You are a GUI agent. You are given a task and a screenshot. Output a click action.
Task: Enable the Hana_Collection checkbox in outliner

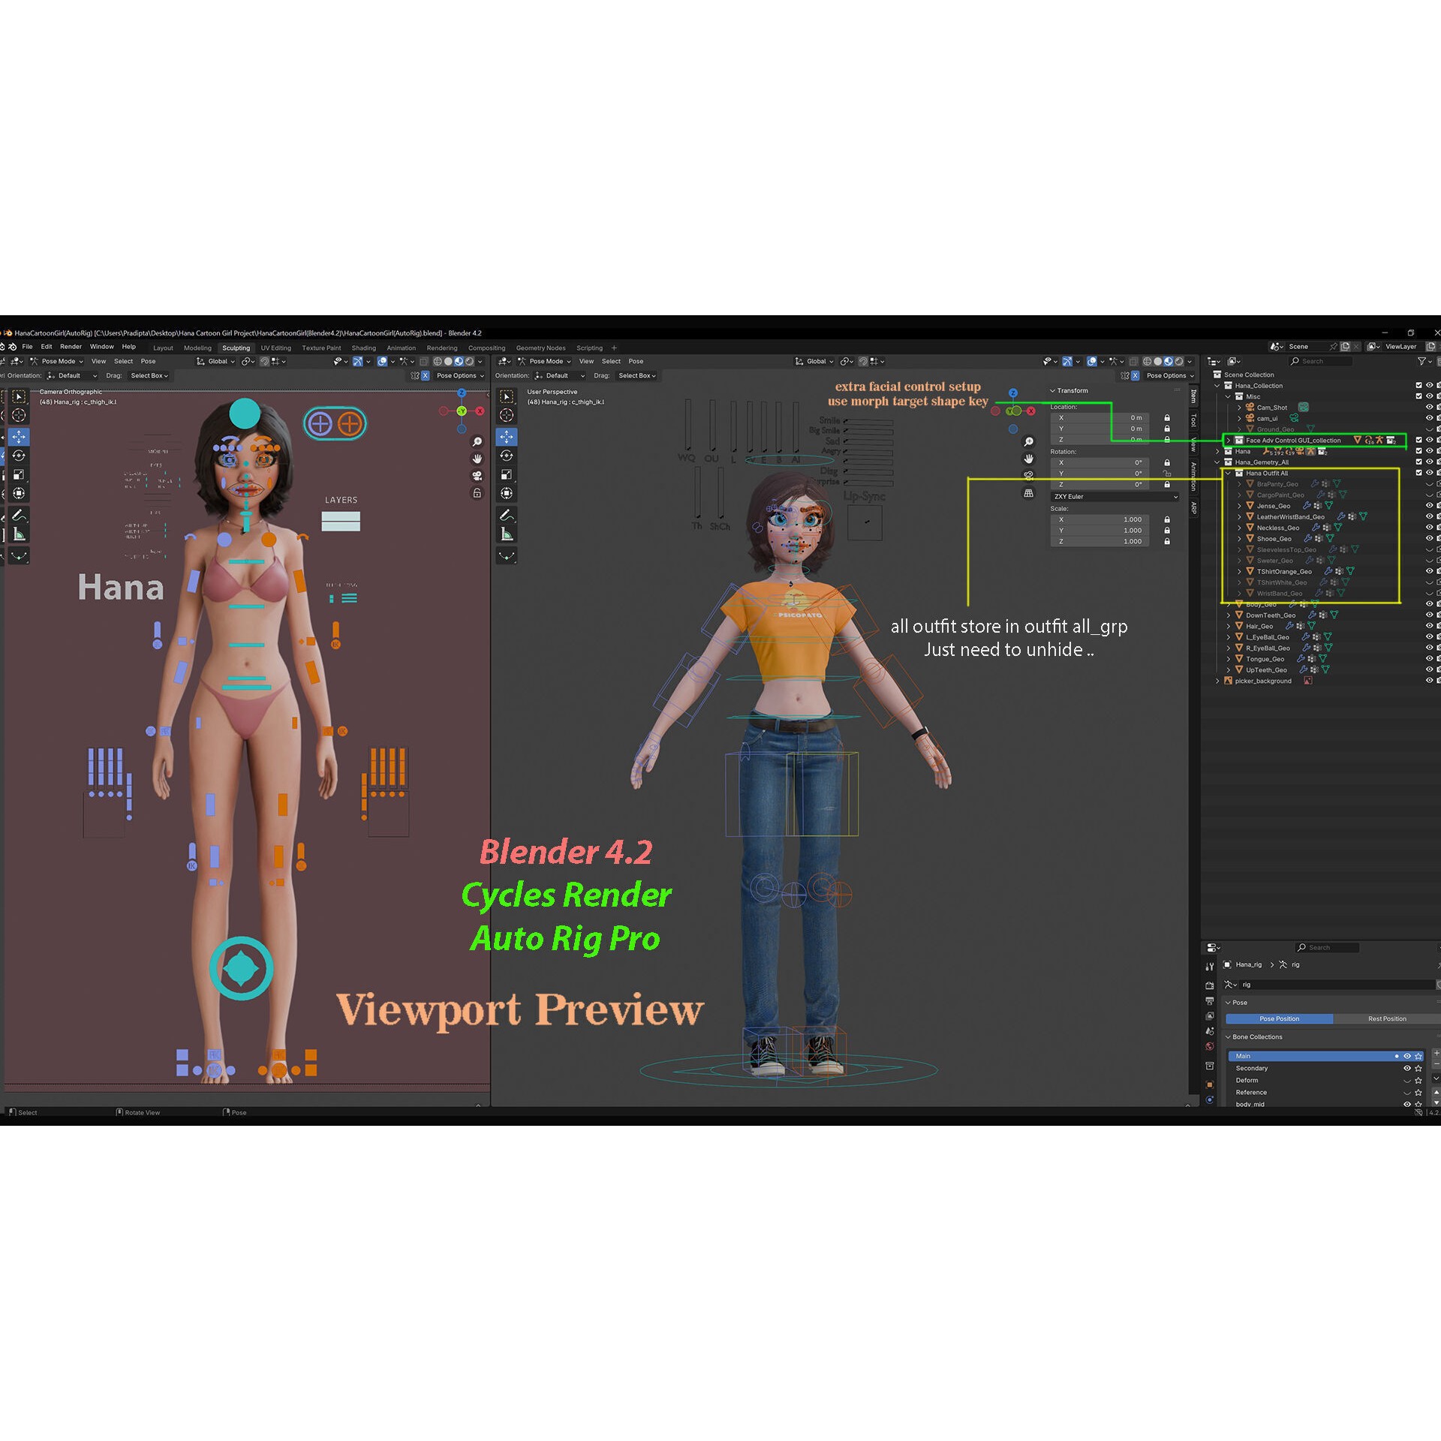pos(1418,385)
